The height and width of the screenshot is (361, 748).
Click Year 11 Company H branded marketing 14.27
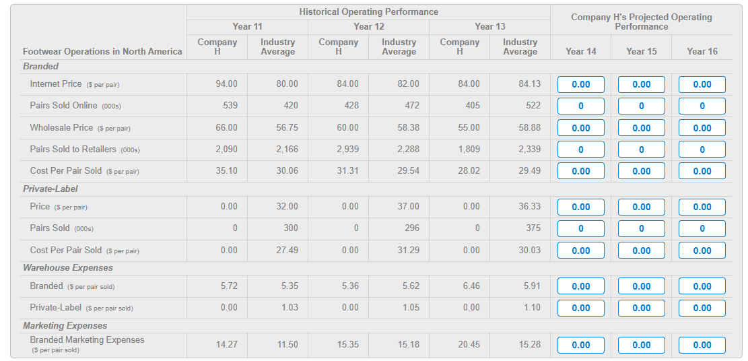click(x=227, y=345)
